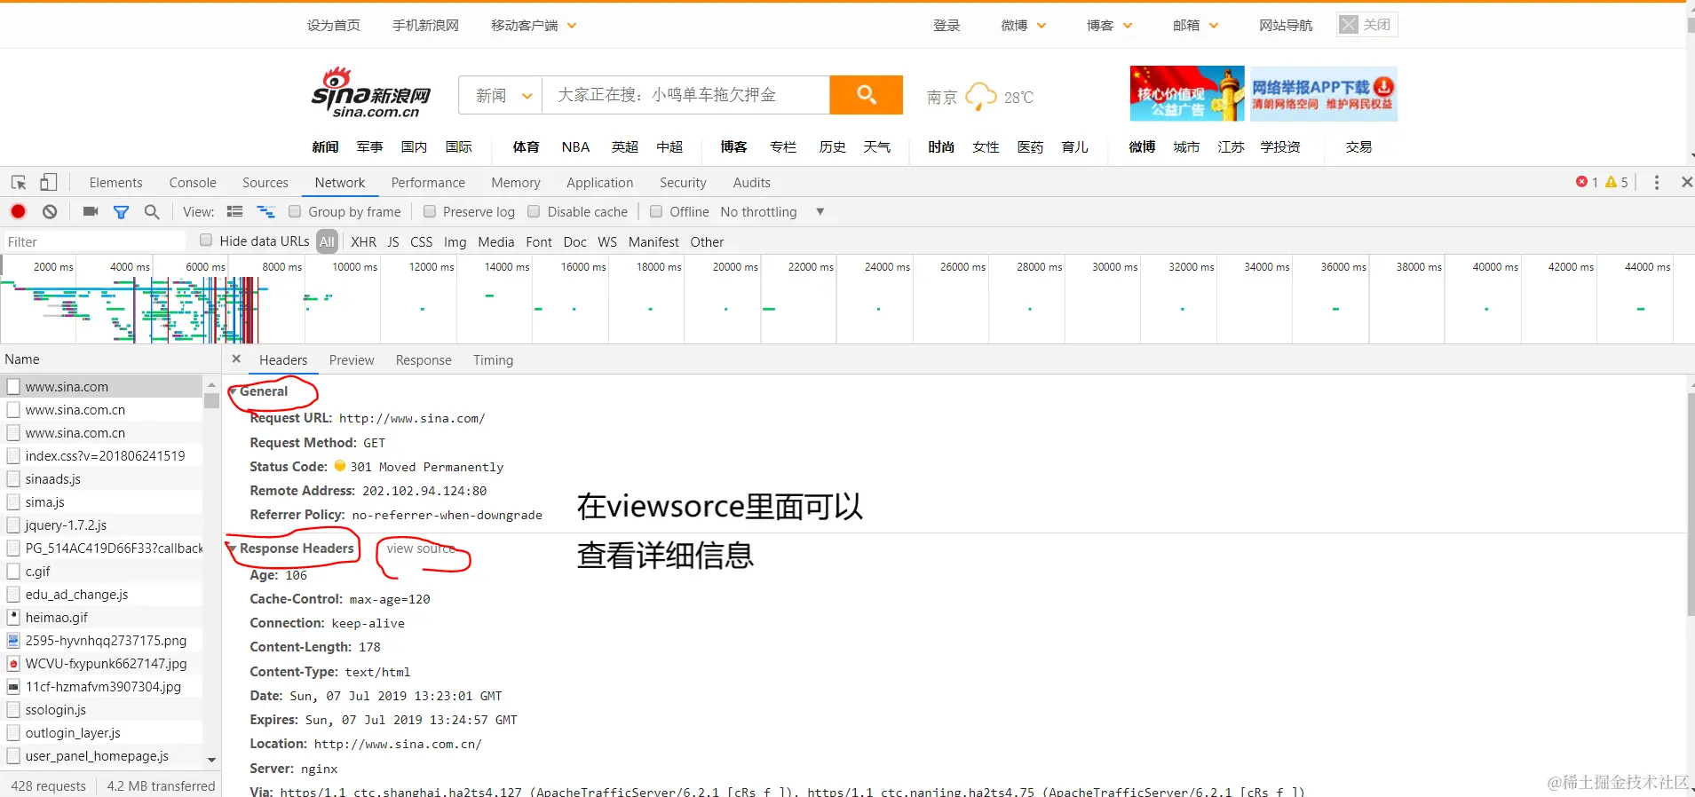The height and width of the screenshot is (797, 1695).
Task: Click the Sina search text box
Action: pos(686,95)
